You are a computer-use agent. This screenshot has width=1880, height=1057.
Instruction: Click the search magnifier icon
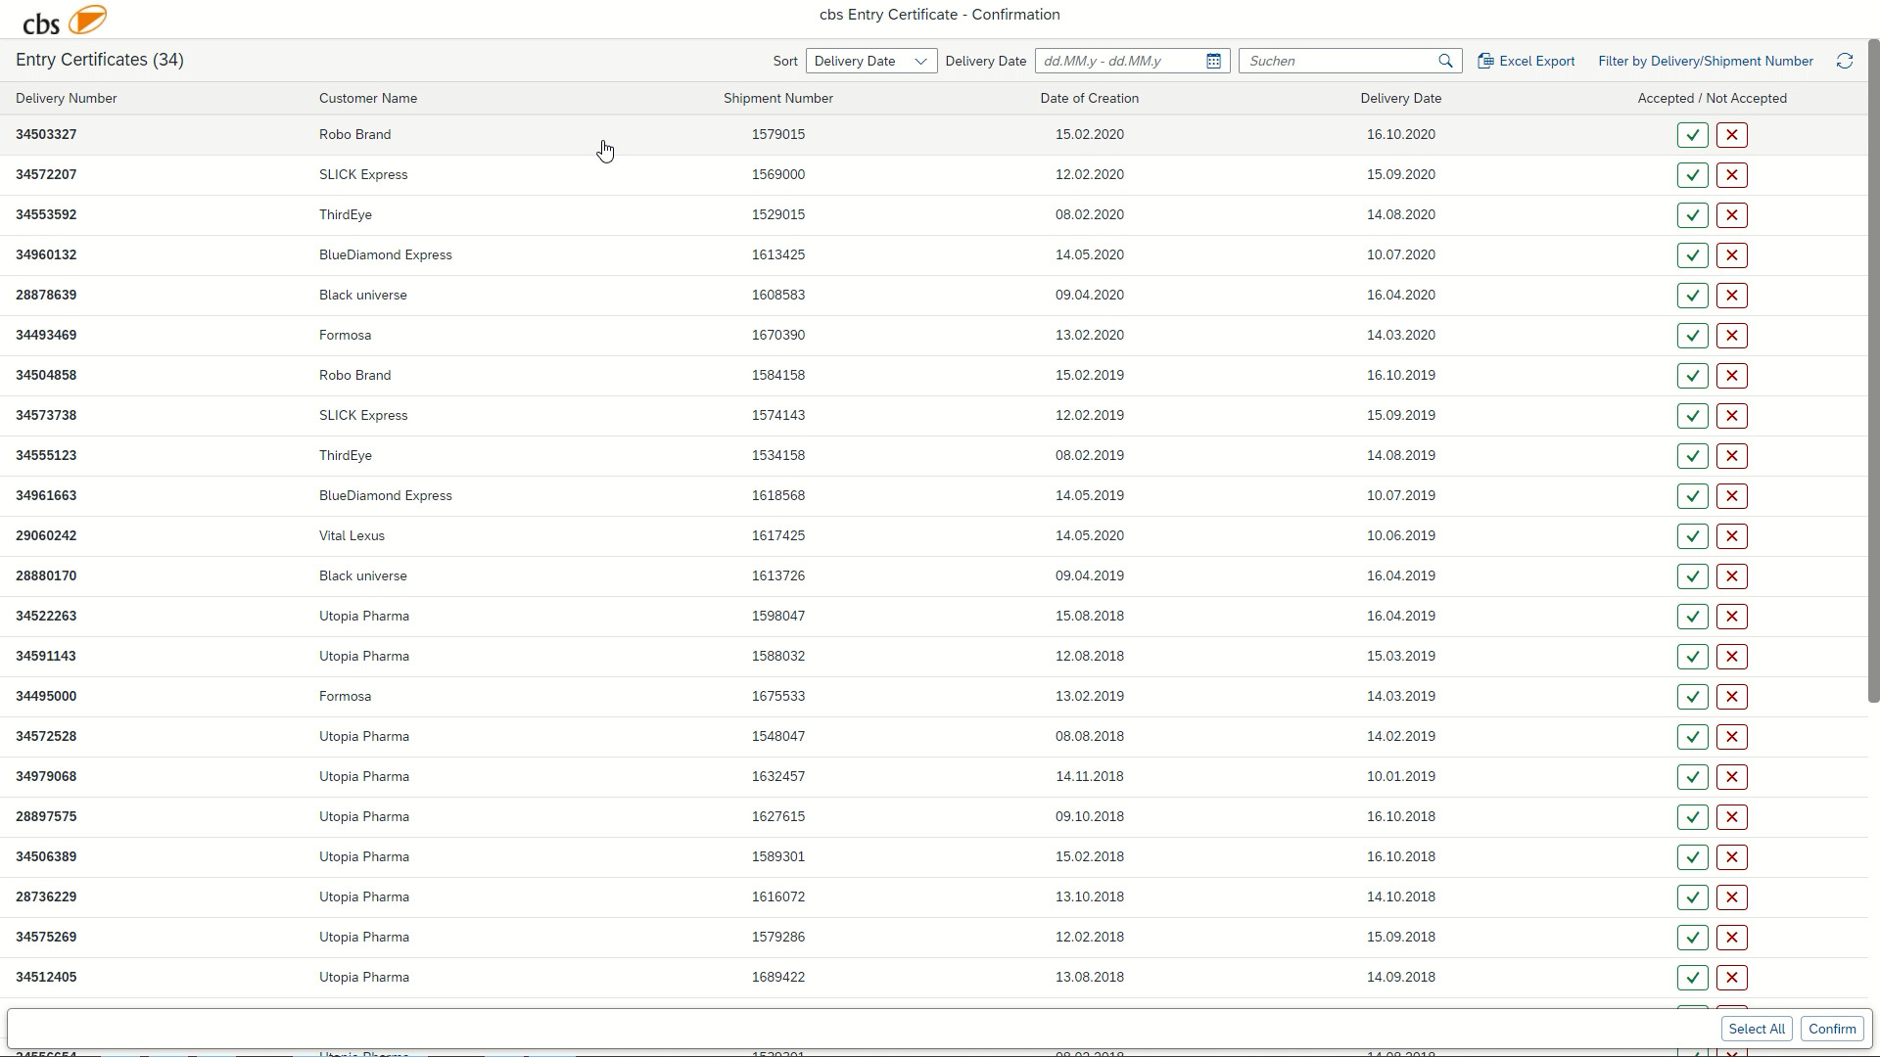pyautogui.click(x=1445, y=61)
